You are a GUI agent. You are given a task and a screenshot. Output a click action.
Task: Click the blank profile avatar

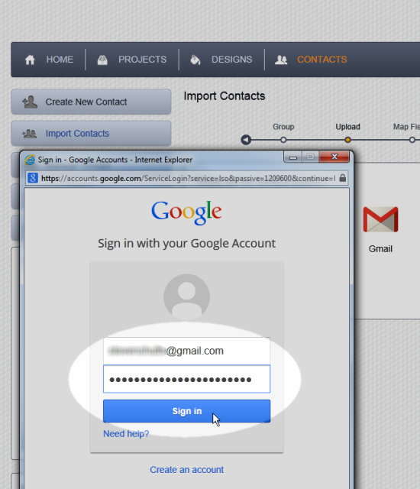[x=186, y=296]
